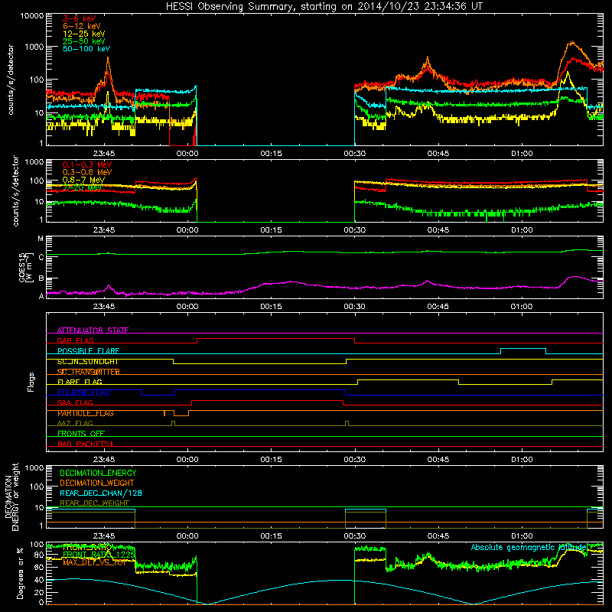This screenshot has width=612, height=612.
Task: Click the FLARE_FLAG label
Action: point(80,382)
